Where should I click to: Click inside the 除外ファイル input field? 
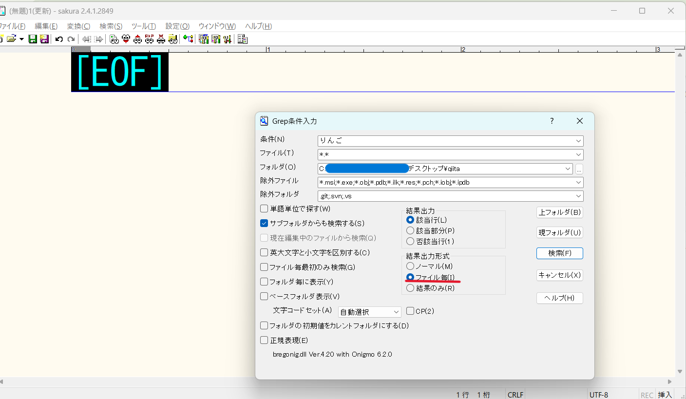coord(438,182)
